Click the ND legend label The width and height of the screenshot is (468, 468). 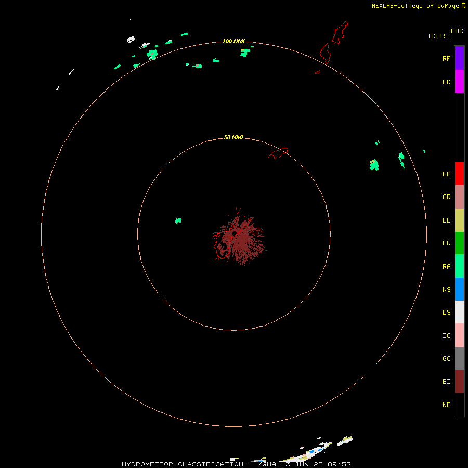click(446, 405)
